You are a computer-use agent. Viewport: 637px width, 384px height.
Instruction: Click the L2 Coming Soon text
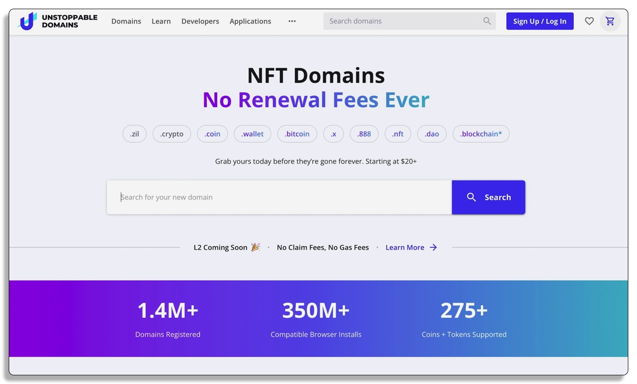tap(220, 247)
